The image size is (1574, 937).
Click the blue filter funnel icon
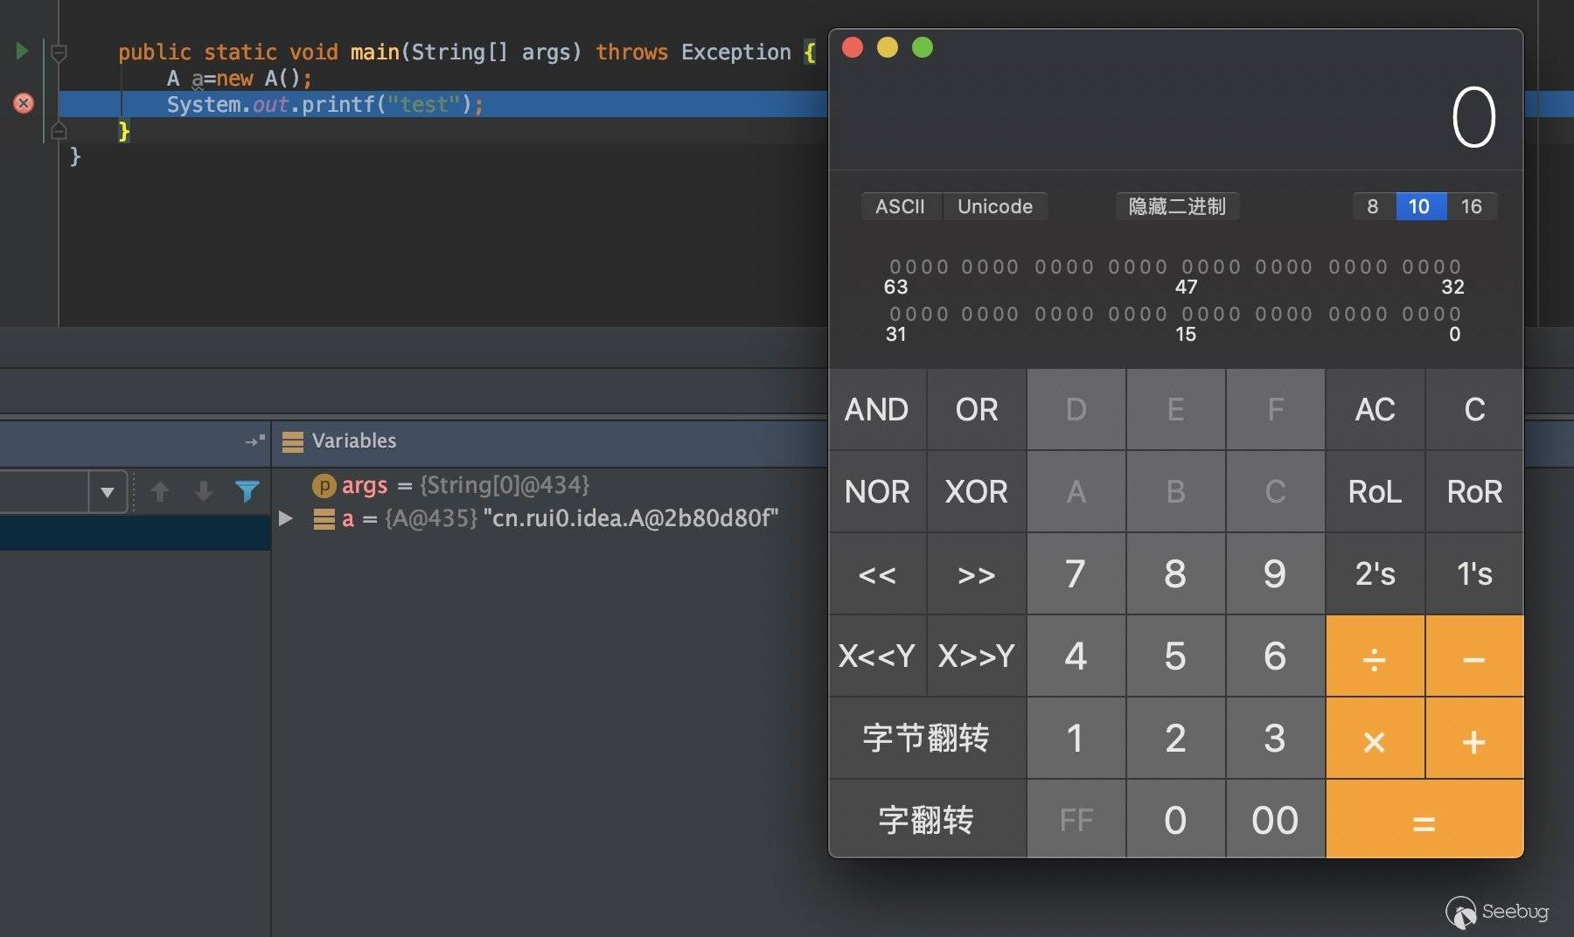[247, 491]
